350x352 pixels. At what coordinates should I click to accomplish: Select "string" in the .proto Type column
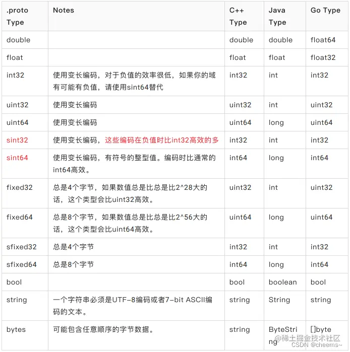click(x=17, y=300)
